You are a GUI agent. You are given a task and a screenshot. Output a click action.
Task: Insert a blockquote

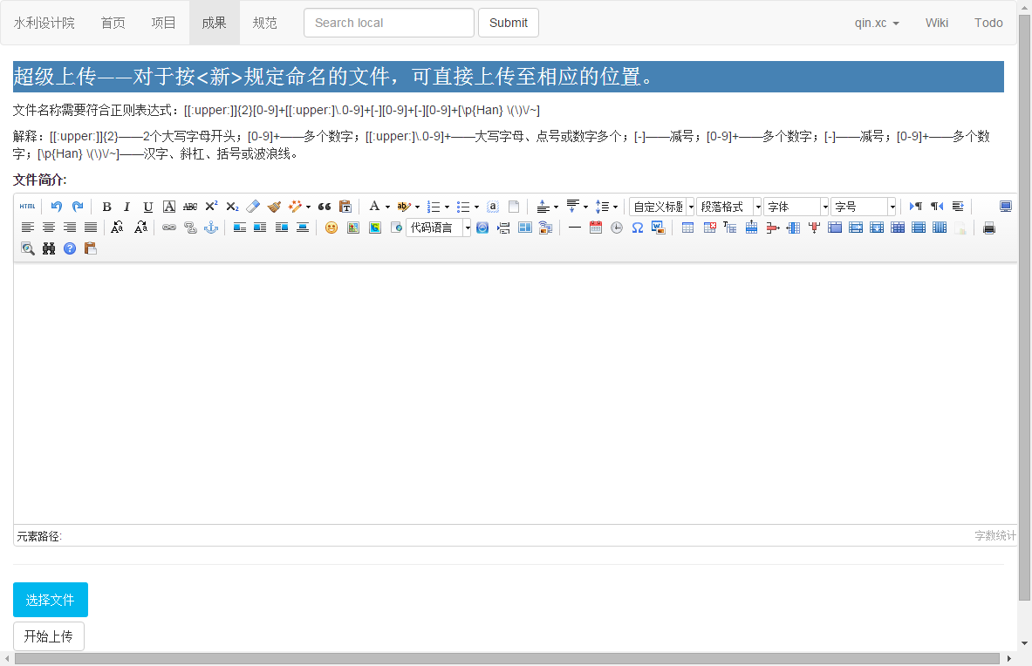click(325, 207)
